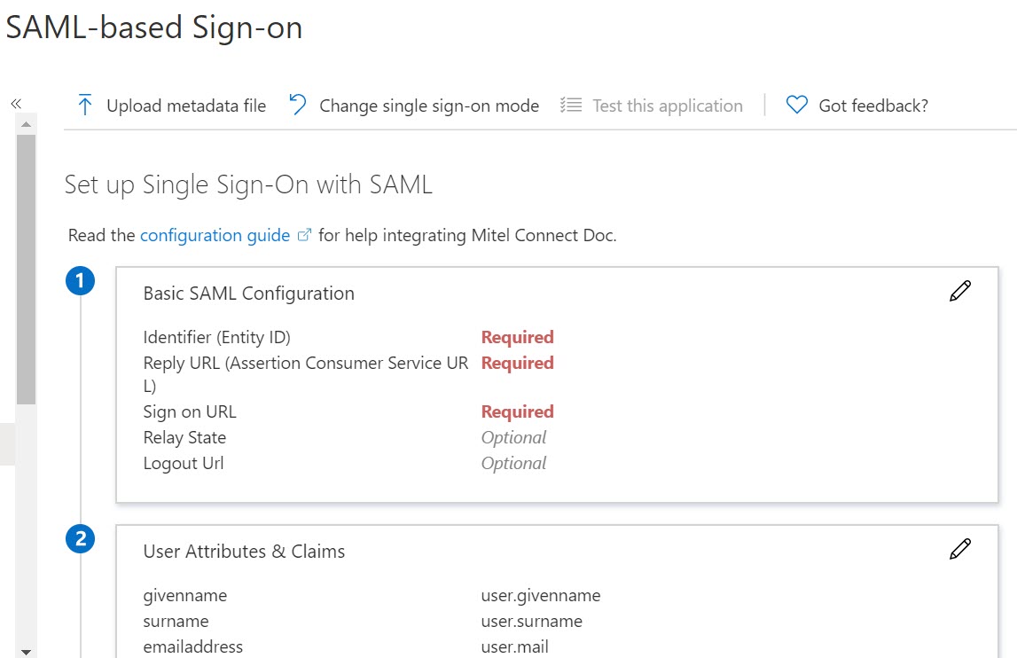
Task: Select Change single sign-on mode
Action: coord(429,106)
